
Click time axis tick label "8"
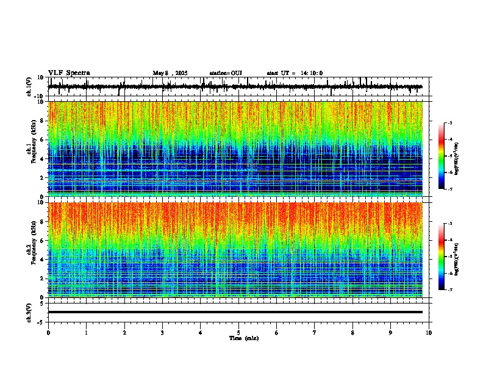pos(352,333)
